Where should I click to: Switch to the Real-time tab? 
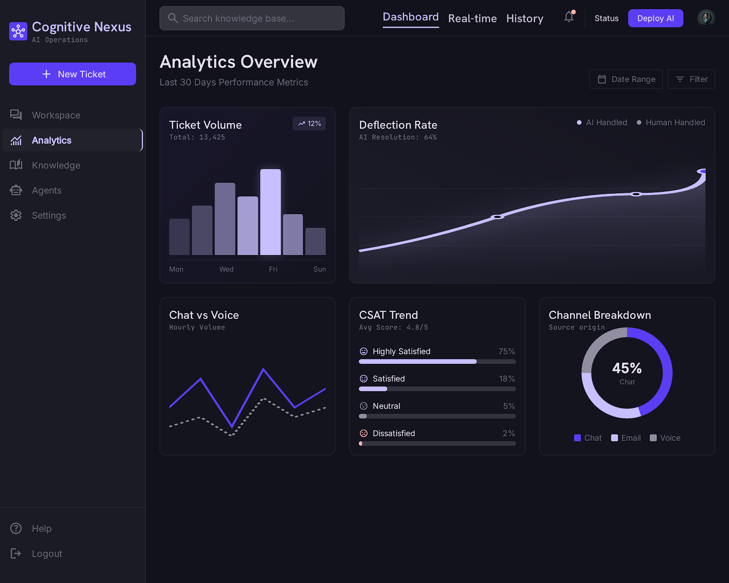[472, 18]
